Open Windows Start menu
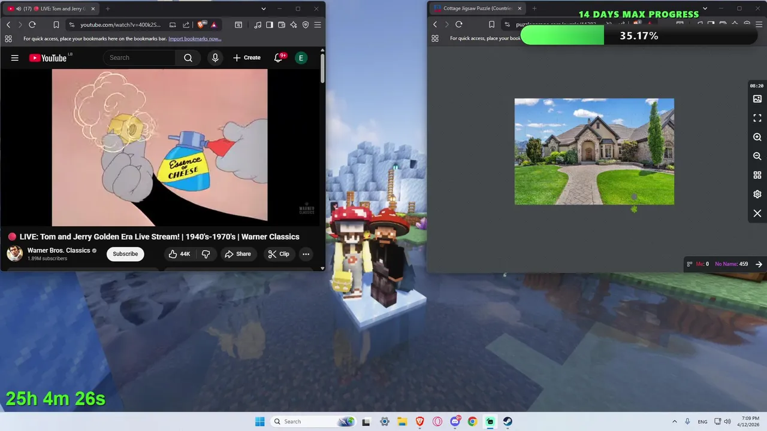767x431 pixels. coord(259,421)
